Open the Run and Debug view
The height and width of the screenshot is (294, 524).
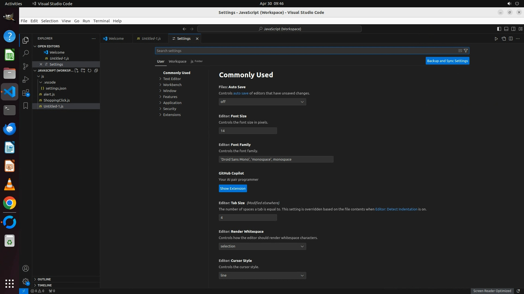tap(26, 79)
